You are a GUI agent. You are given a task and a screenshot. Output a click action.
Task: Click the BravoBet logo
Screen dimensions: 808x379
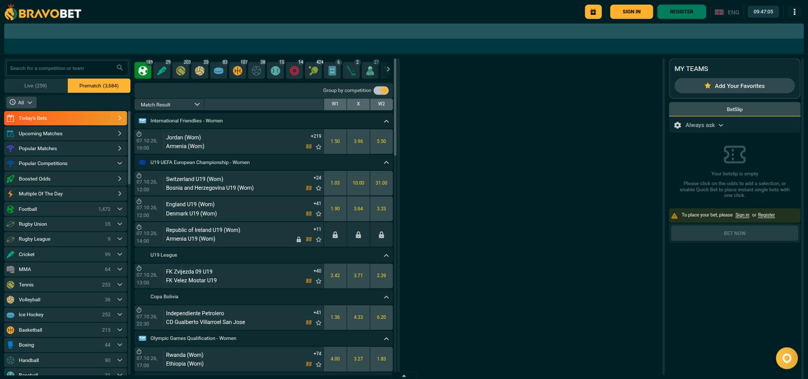(43, 12)
